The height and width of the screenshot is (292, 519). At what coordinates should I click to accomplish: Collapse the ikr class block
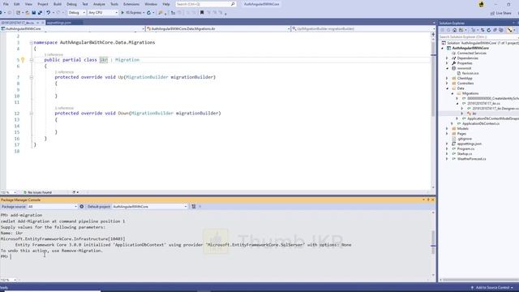pyautogui.click(x=31, y=60)
